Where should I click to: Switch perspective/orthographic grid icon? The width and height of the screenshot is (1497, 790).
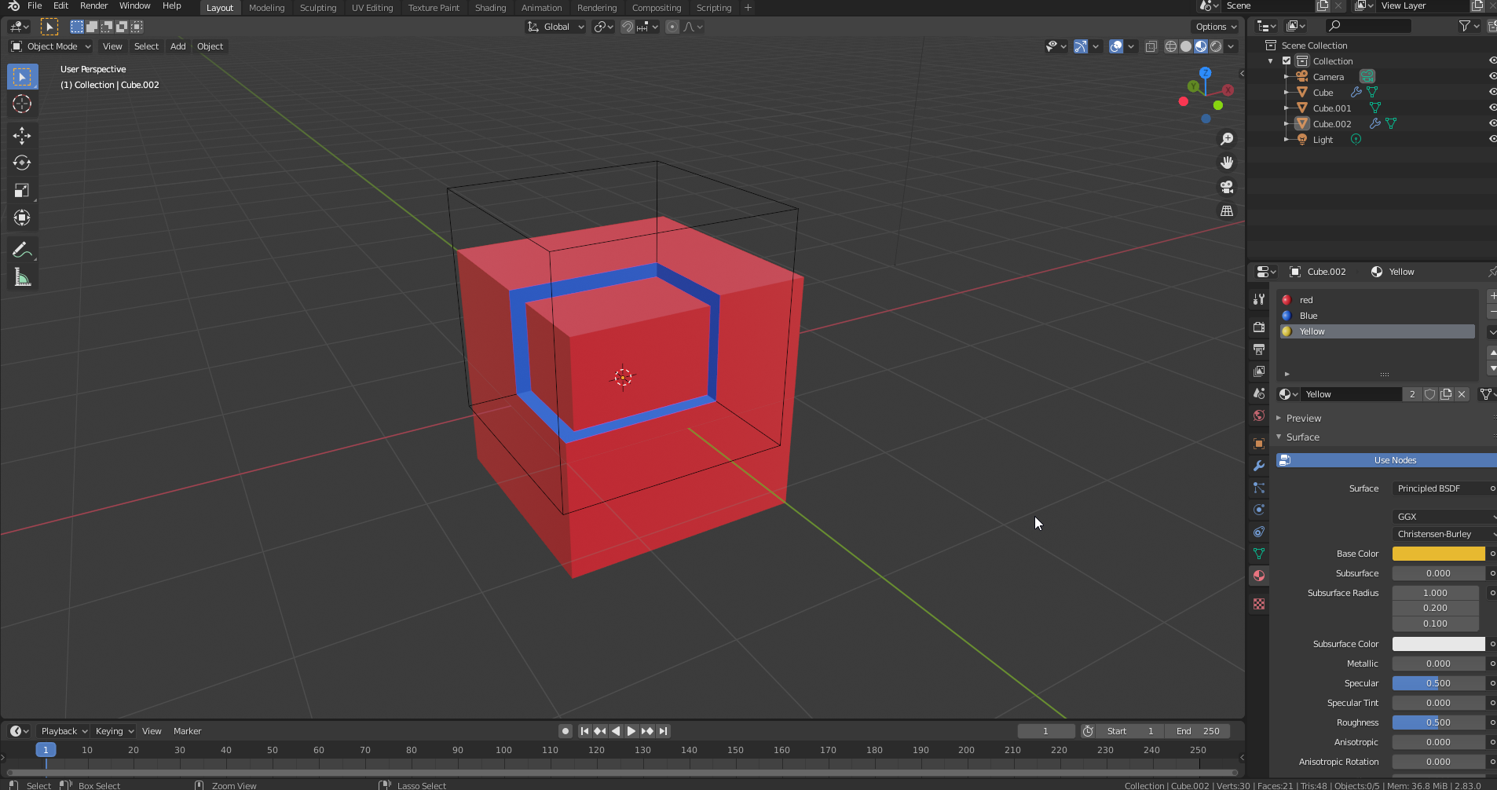(1226, 210)
